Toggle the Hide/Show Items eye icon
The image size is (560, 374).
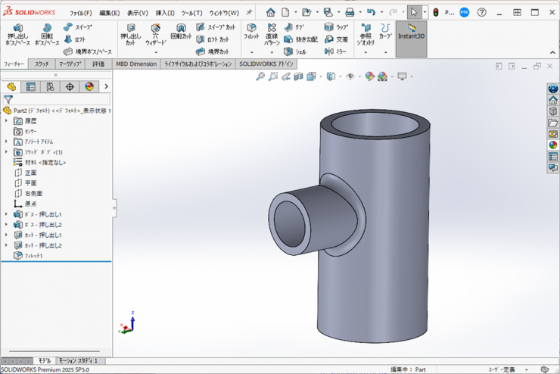coord(350,76)
